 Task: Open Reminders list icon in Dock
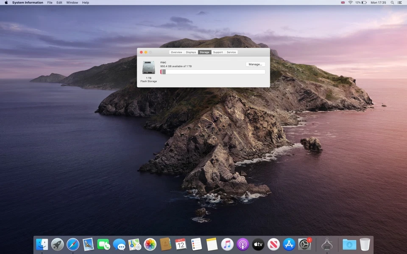[x=196, y=244]
